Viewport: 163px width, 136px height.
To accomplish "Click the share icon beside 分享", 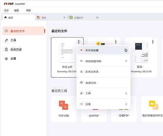I will 81,104.
